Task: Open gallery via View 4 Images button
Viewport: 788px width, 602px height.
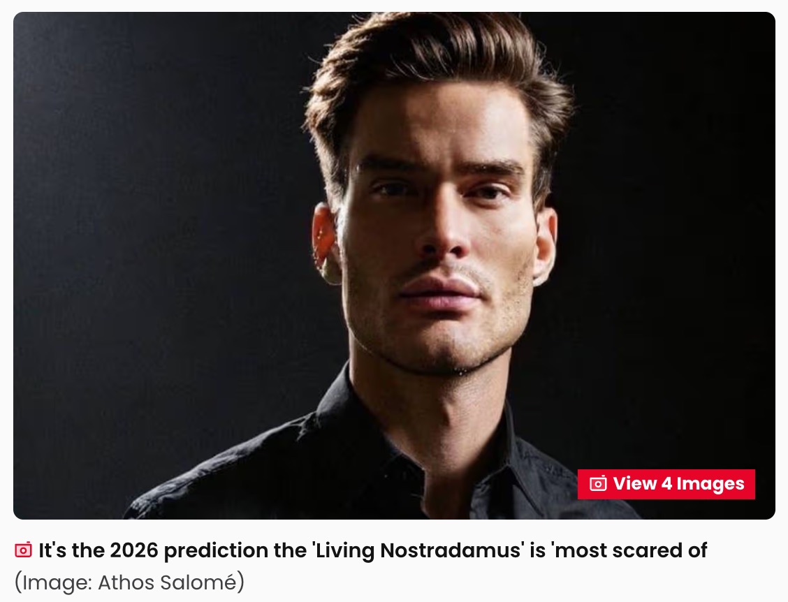Action: click(x=666, y=484)
